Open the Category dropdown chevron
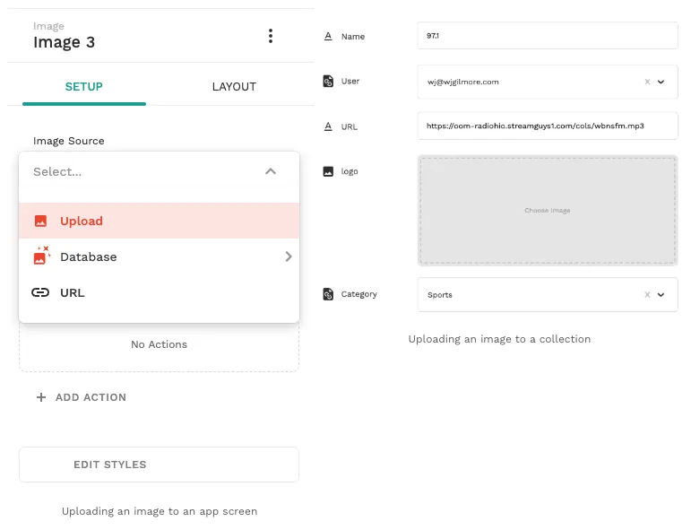Viewport: 691px width, 530px height. 661,294
